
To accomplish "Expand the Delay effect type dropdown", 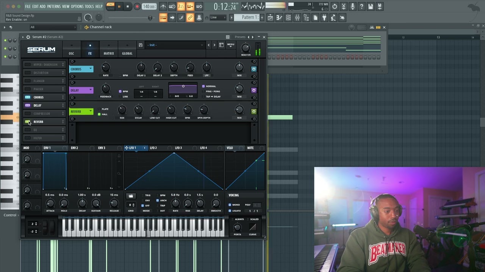I will click(91, 90).
